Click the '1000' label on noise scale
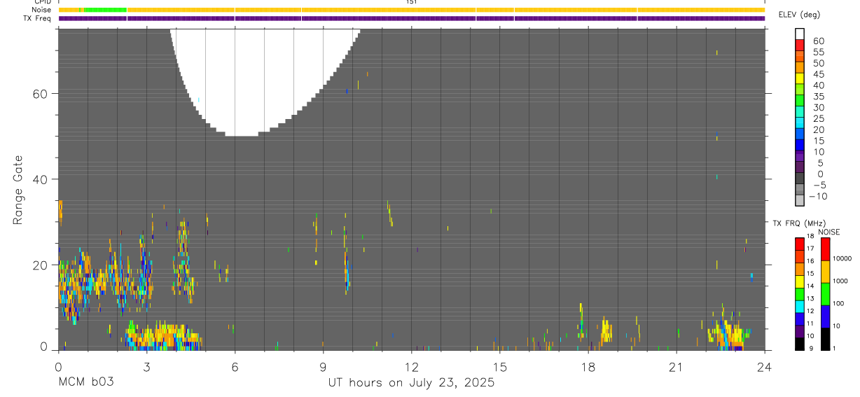The height and width of the screenshot is (397, 860). (840, 281)
